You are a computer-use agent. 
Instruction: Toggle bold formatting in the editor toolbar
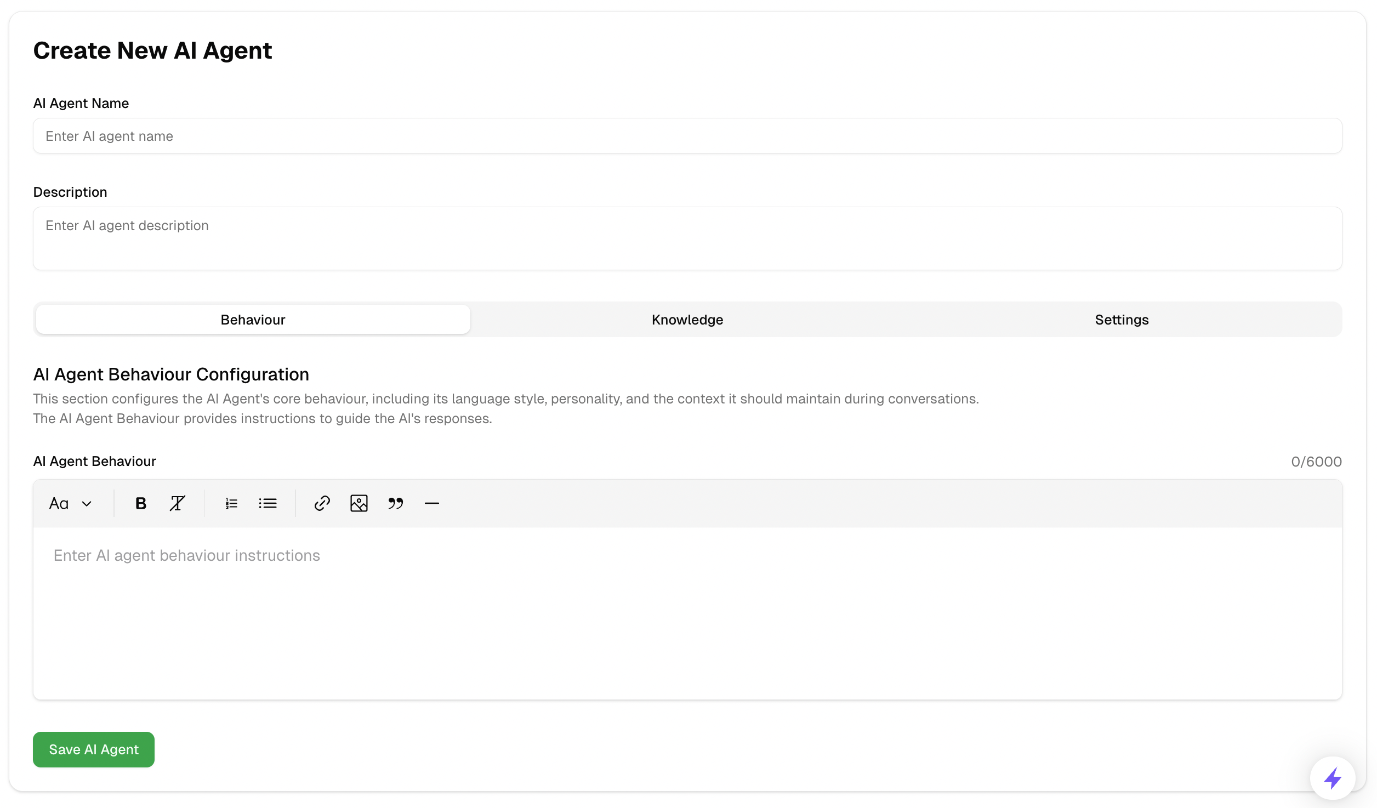pyautogui.click(x=140, y=503)
